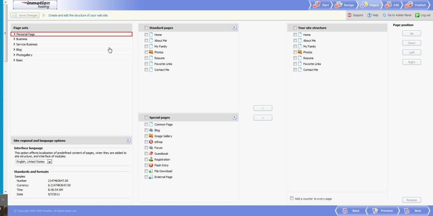
Task: Enable Add a counter to every page
Action: click(x=292, y=198)
